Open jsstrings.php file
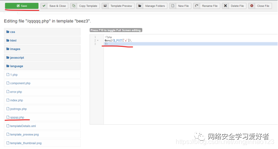 click(42, 109)
